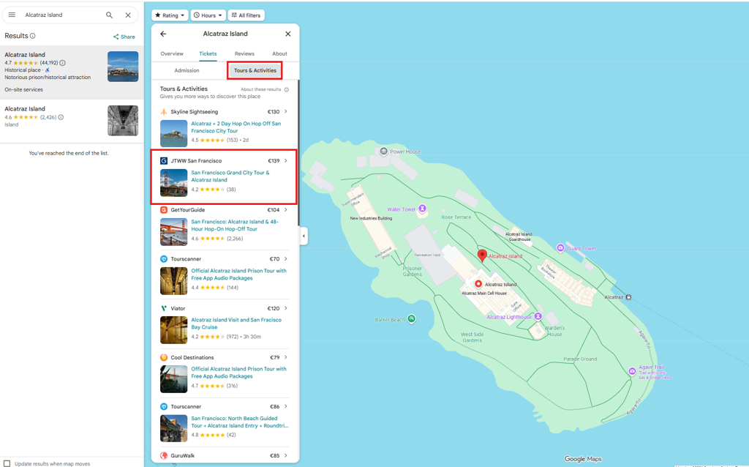This screenshot has height=467, width=749.
Task: Click the wheelchair accessibility icon
Action: 48,70
